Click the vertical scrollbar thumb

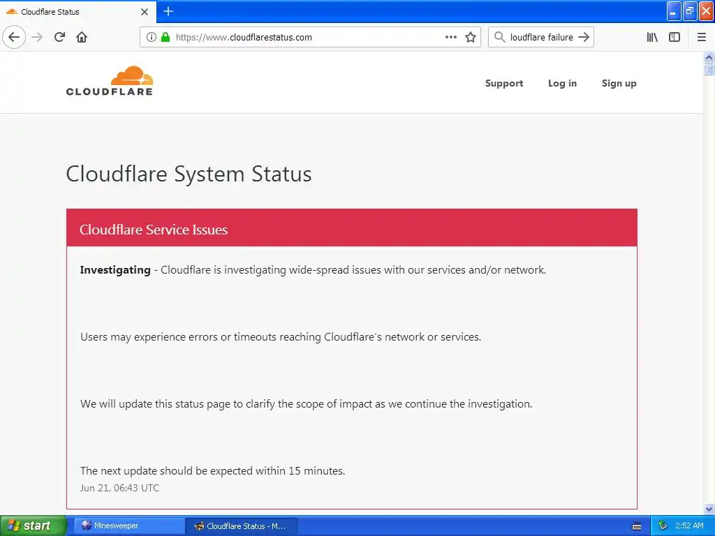tap(709, 69)
